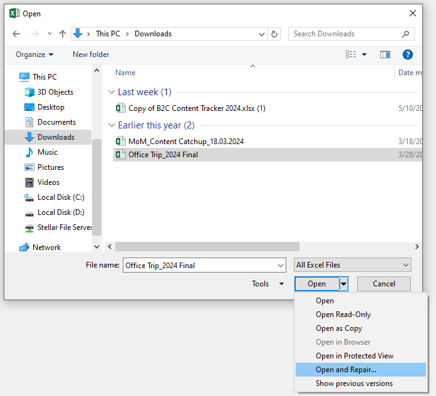436x396 pixels.
Task: Click the Up one level arrow
Action: tap(63, 34)
